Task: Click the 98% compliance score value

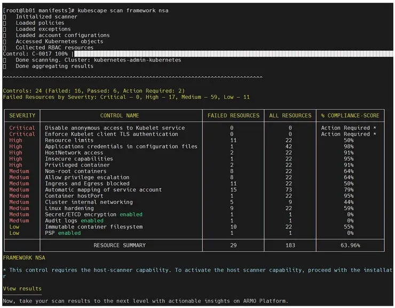Action: pyautogui.click(x=349, y=147)
